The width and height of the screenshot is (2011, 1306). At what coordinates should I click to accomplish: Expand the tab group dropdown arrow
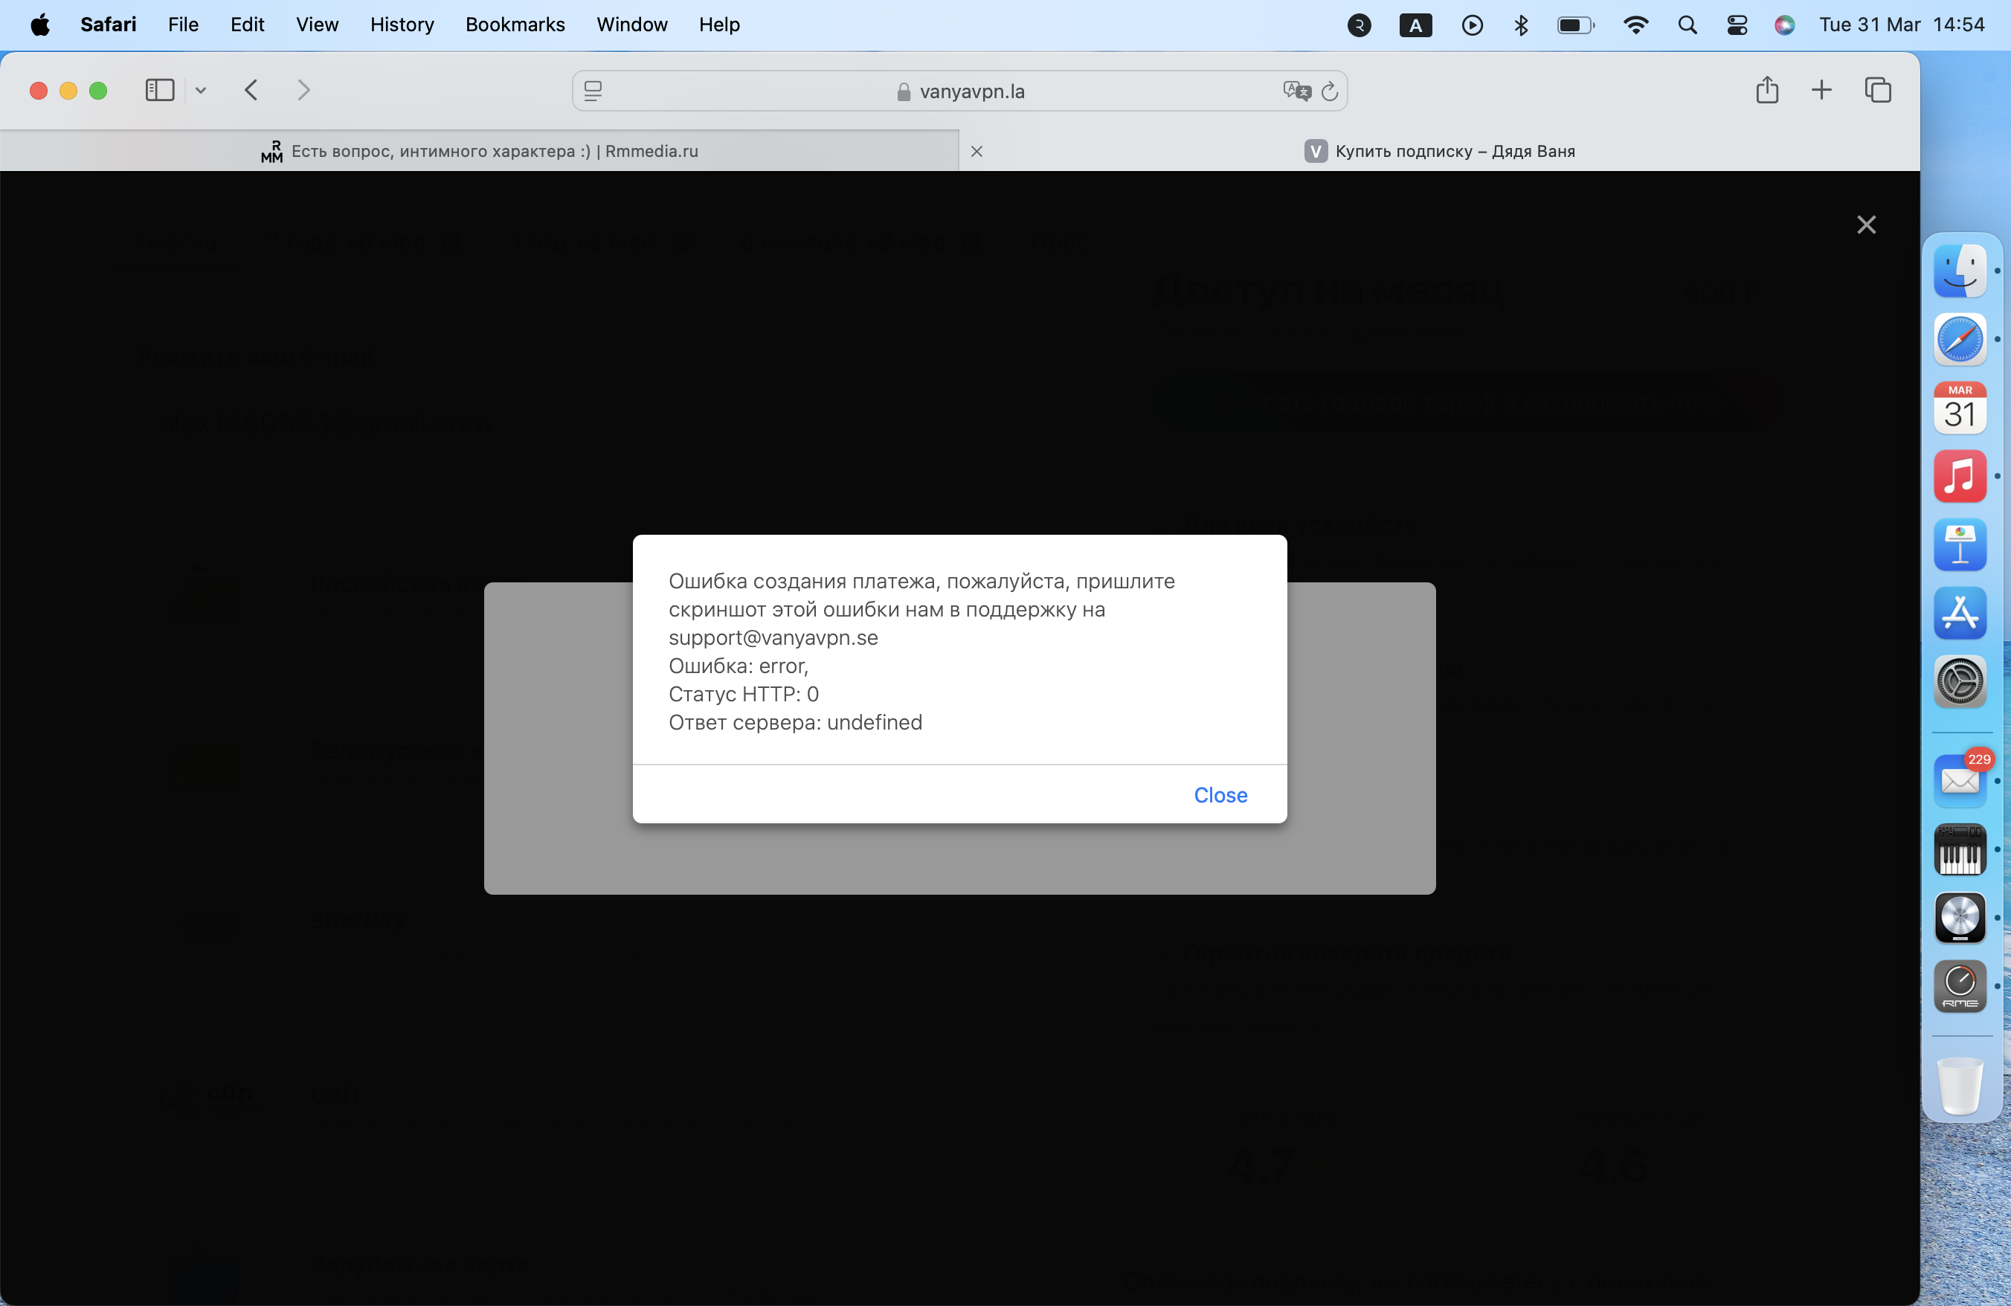(201, 91)
